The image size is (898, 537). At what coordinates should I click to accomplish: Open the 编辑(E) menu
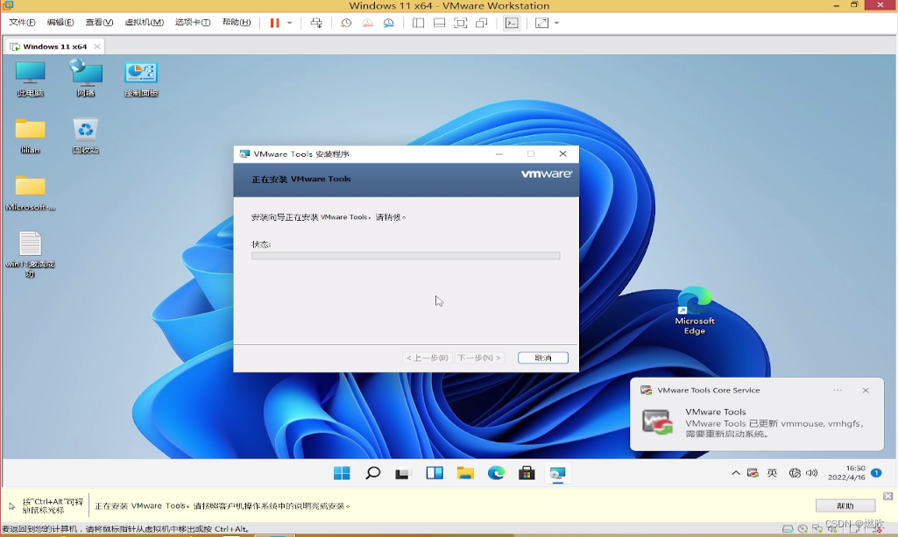pos(60,22)
